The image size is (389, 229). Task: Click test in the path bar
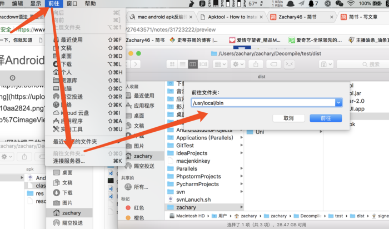tap(336, 216)
